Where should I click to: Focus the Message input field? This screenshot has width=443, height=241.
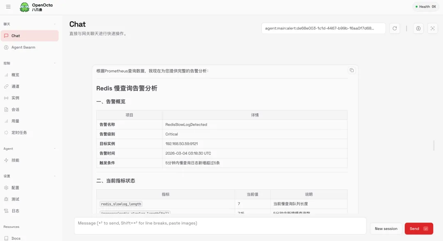220,226
